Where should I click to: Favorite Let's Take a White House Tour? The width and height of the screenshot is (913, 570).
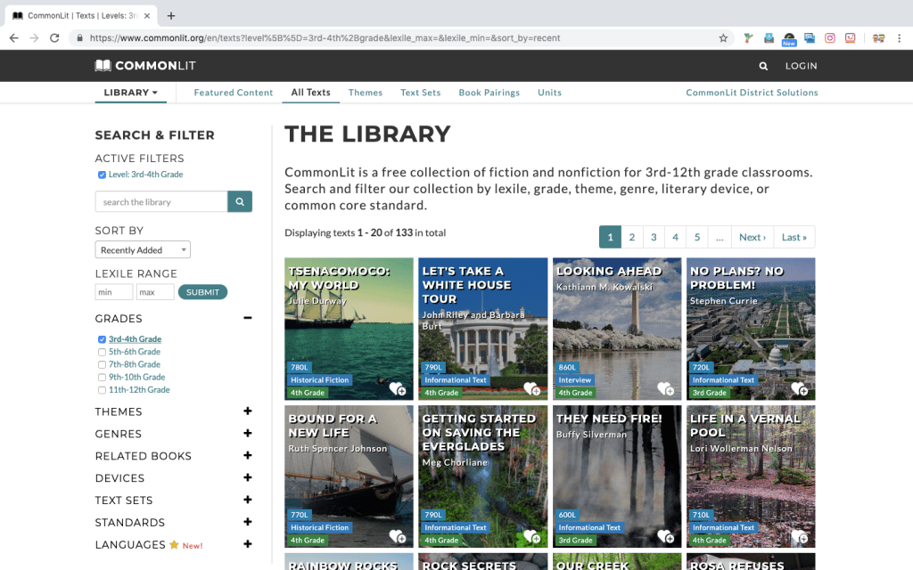531,389
